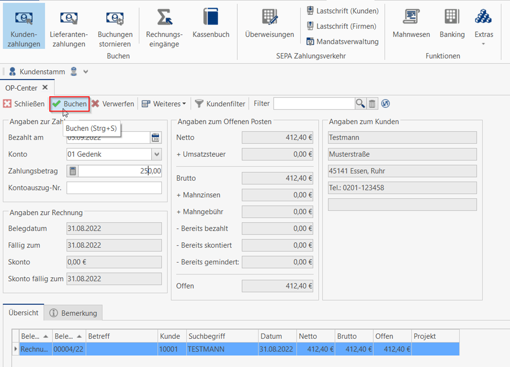Image resolution: width=510 pixels, height=367 pixels.
Task: Switch to the Bemerkung tab
Action: point(73,313)
